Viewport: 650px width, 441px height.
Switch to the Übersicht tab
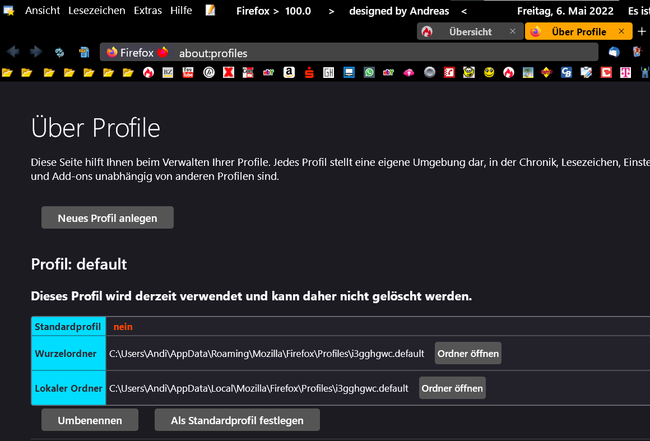(470, 31)
